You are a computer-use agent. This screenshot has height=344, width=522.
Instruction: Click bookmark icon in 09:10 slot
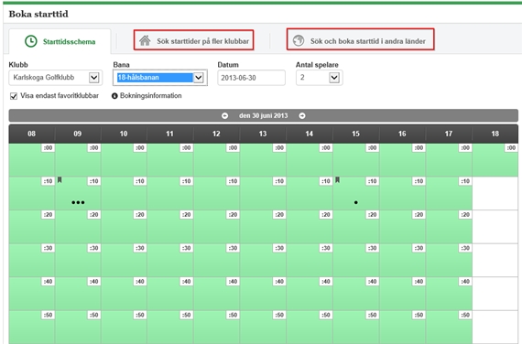pos(60,180)
